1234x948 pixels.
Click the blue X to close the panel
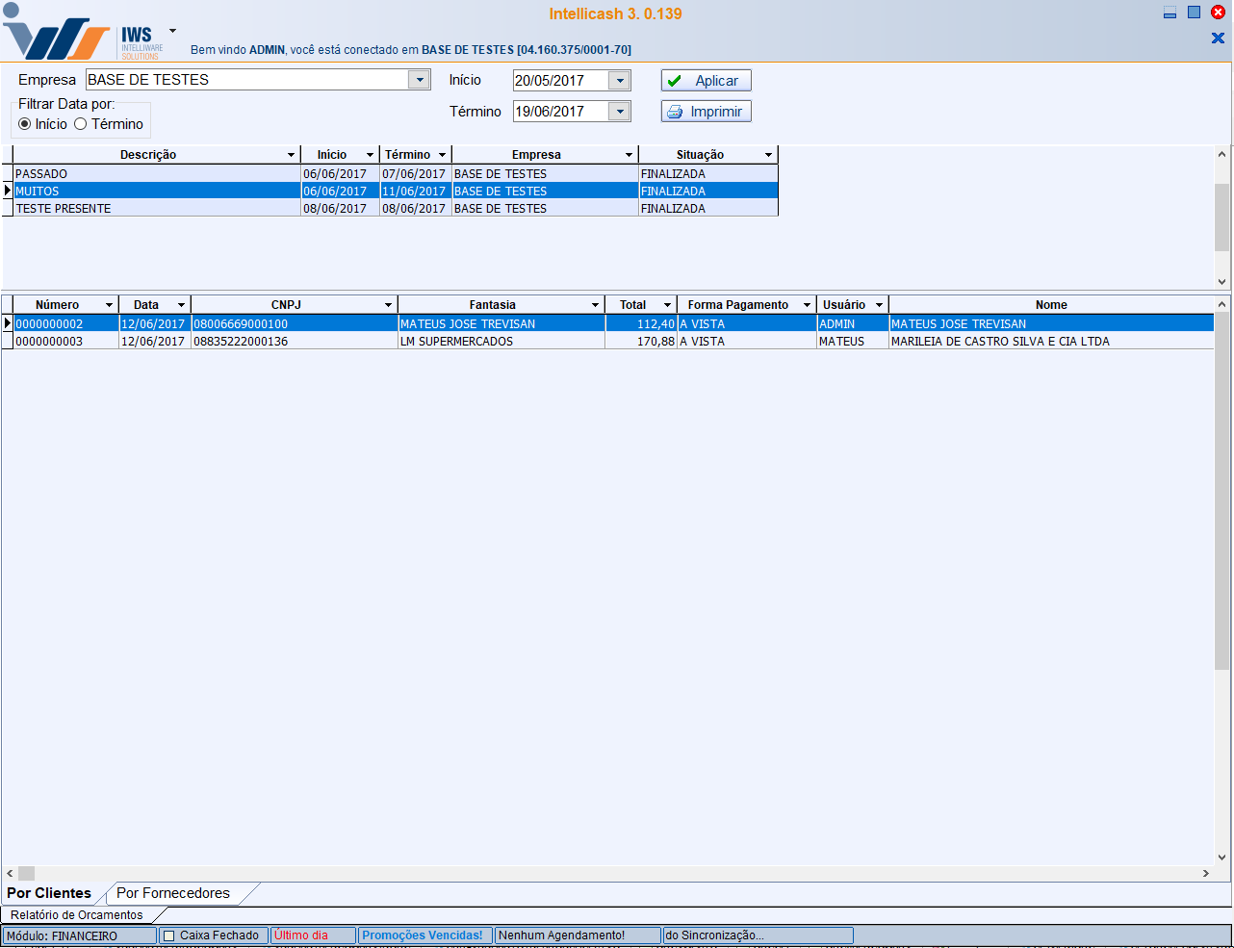pos(1218,38)
